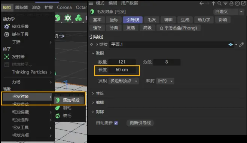Switch to the 坐标 tab

pos(114,20)
